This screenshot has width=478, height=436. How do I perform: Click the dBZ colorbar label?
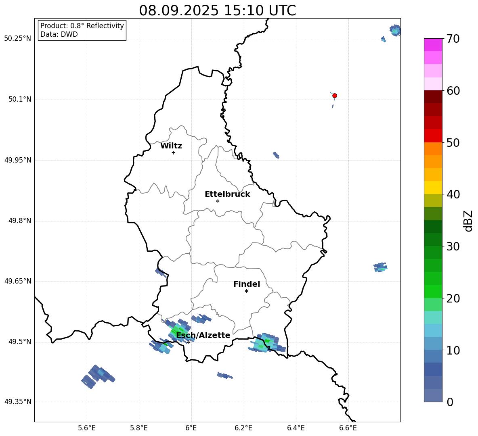click(468, 221)
